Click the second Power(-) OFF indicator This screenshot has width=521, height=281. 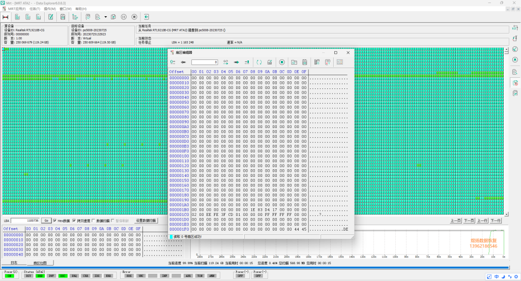pos(258,276)
